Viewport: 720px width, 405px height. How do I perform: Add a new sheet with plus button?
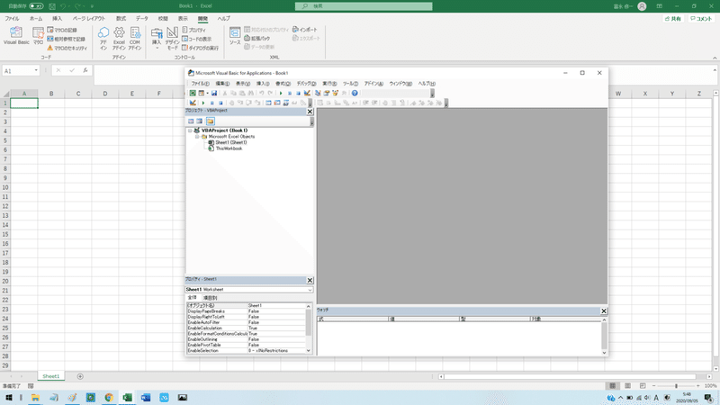80,376
